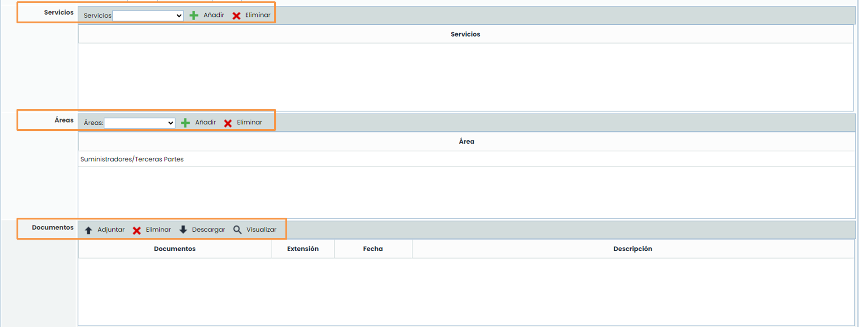Click the Documentos column header
Screen dimensions: 859x327
point(175,249)
